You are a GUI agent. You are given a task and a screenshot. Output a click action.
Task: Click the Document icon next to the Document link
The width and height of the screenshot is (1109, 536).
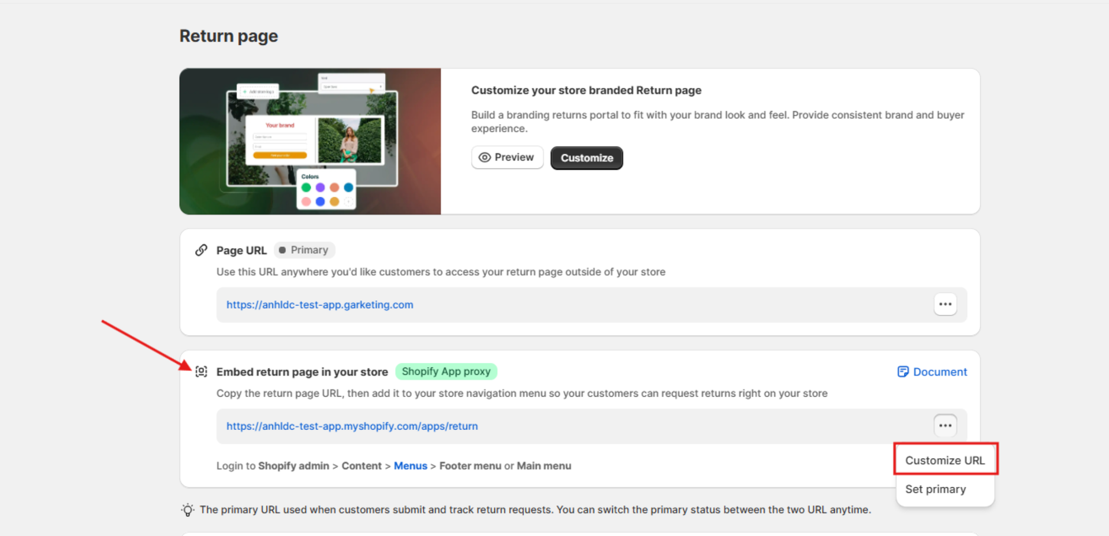(902, 372)
